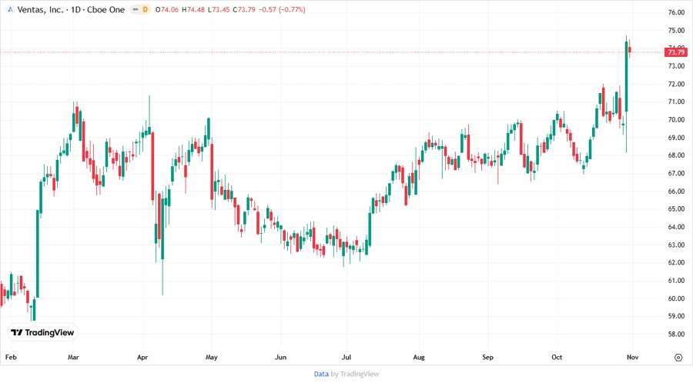Click the Oct label on the time axis
Viewport: 693px width, 383px height.
[557, 357]
